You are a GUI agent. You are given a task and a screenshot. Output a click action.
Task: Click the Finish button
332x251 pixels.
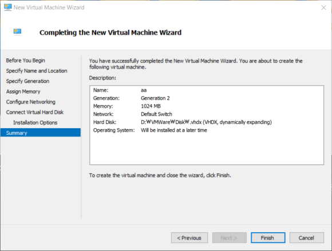268,238
